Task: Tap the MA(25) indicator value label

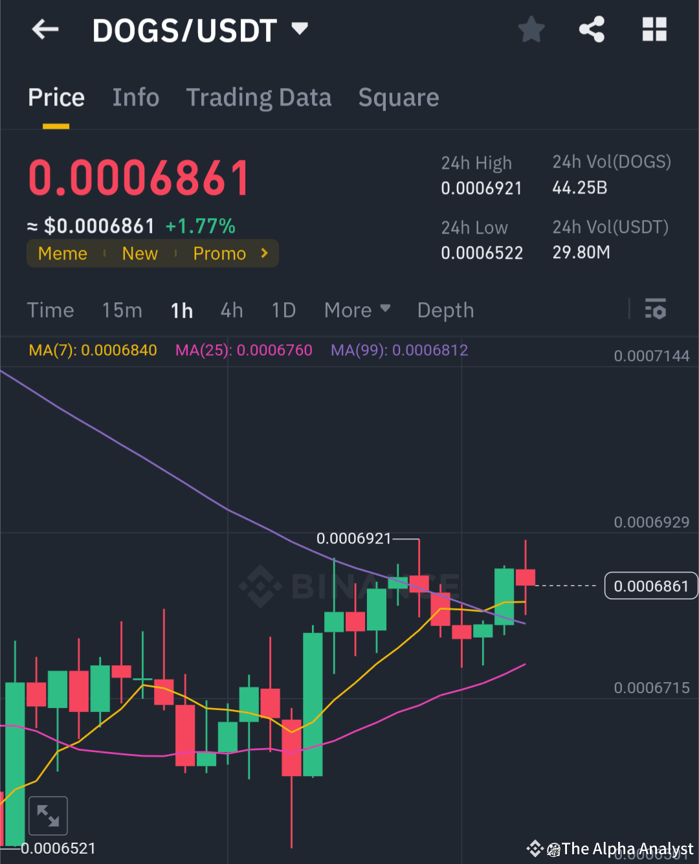Action: pos(243,350)
